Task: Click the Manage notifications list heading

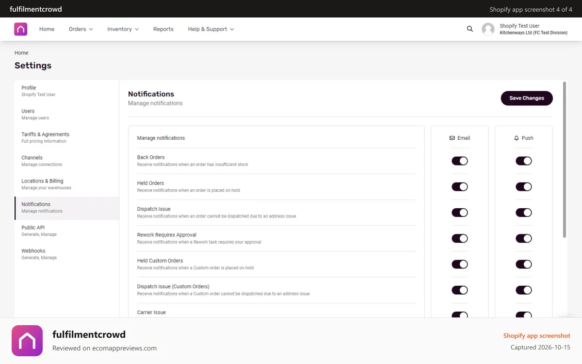Action: click(x=161, y=138)
